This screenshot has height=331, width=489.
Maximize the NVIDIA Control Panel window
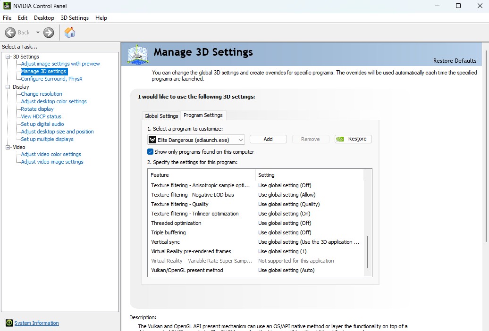point(458,6)
